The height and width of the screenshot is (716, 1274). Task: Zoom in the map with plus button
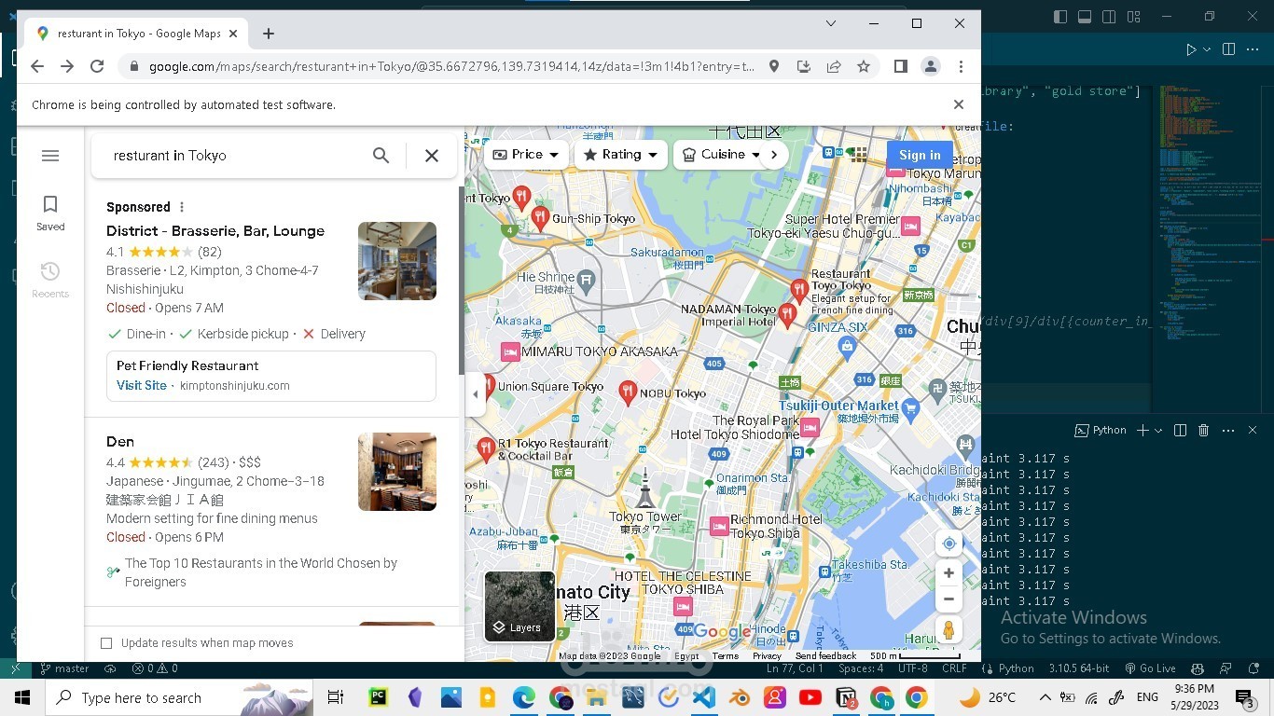coord(949,573)
